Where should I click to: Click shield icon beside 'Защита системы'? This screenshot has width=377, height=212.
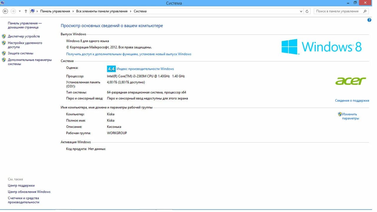(4, 53)
